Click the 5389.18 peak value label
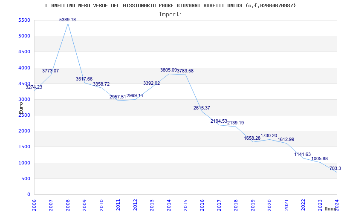The width and height of the screenshot is (341, 213). 68,20
